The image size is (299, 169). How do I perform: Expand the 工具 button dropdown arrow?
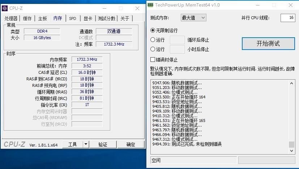pyautogui.click(x=86, y=144)
